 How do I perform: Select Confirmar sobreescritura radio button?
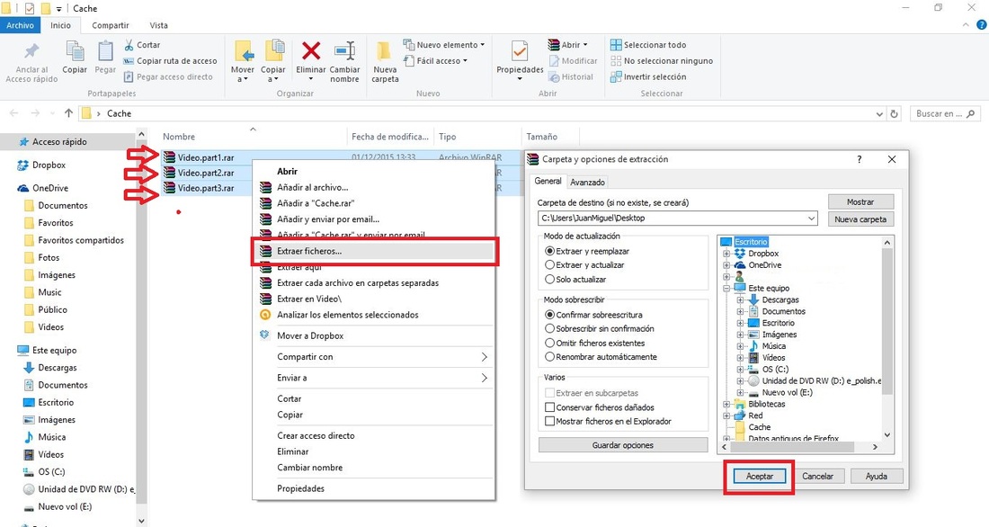click(549, 315)
